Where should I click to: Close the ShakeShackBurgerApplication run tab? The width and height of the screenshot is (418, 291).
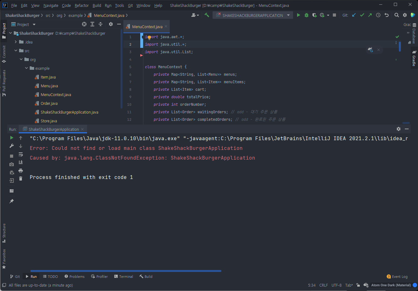[82, 129]
